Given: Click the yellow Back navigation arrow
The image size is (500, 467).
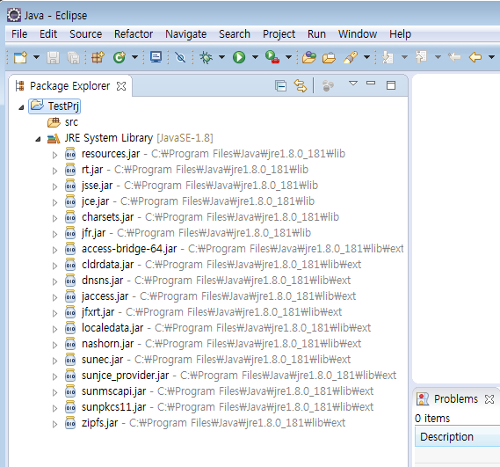Looking at the screenshot, I should tap(475, 57).
